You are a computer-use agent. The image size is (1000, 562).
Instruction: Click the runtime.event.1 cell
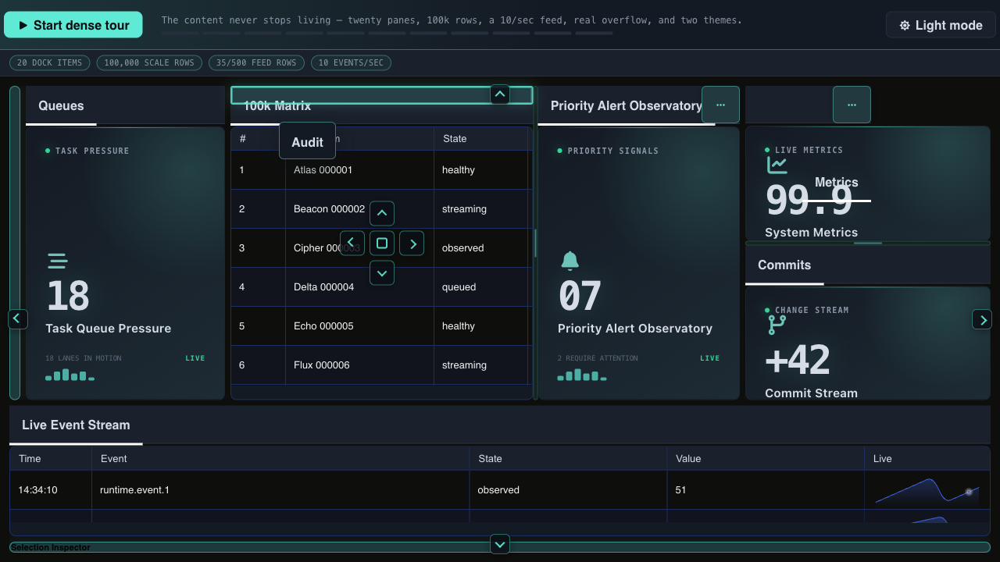280,490
